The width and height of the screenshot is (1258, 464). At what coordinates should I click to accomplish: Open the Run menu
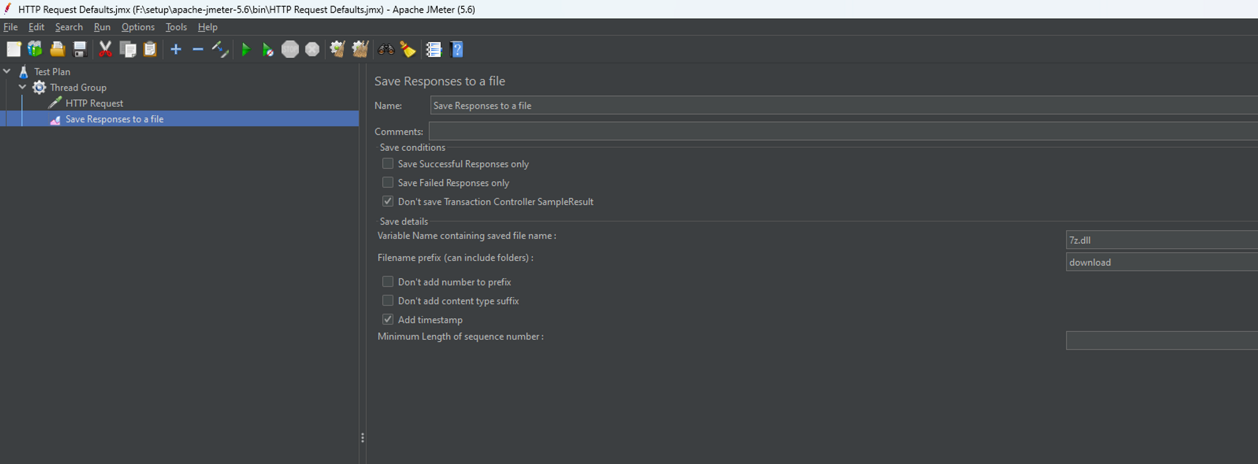tap(102, 27)
